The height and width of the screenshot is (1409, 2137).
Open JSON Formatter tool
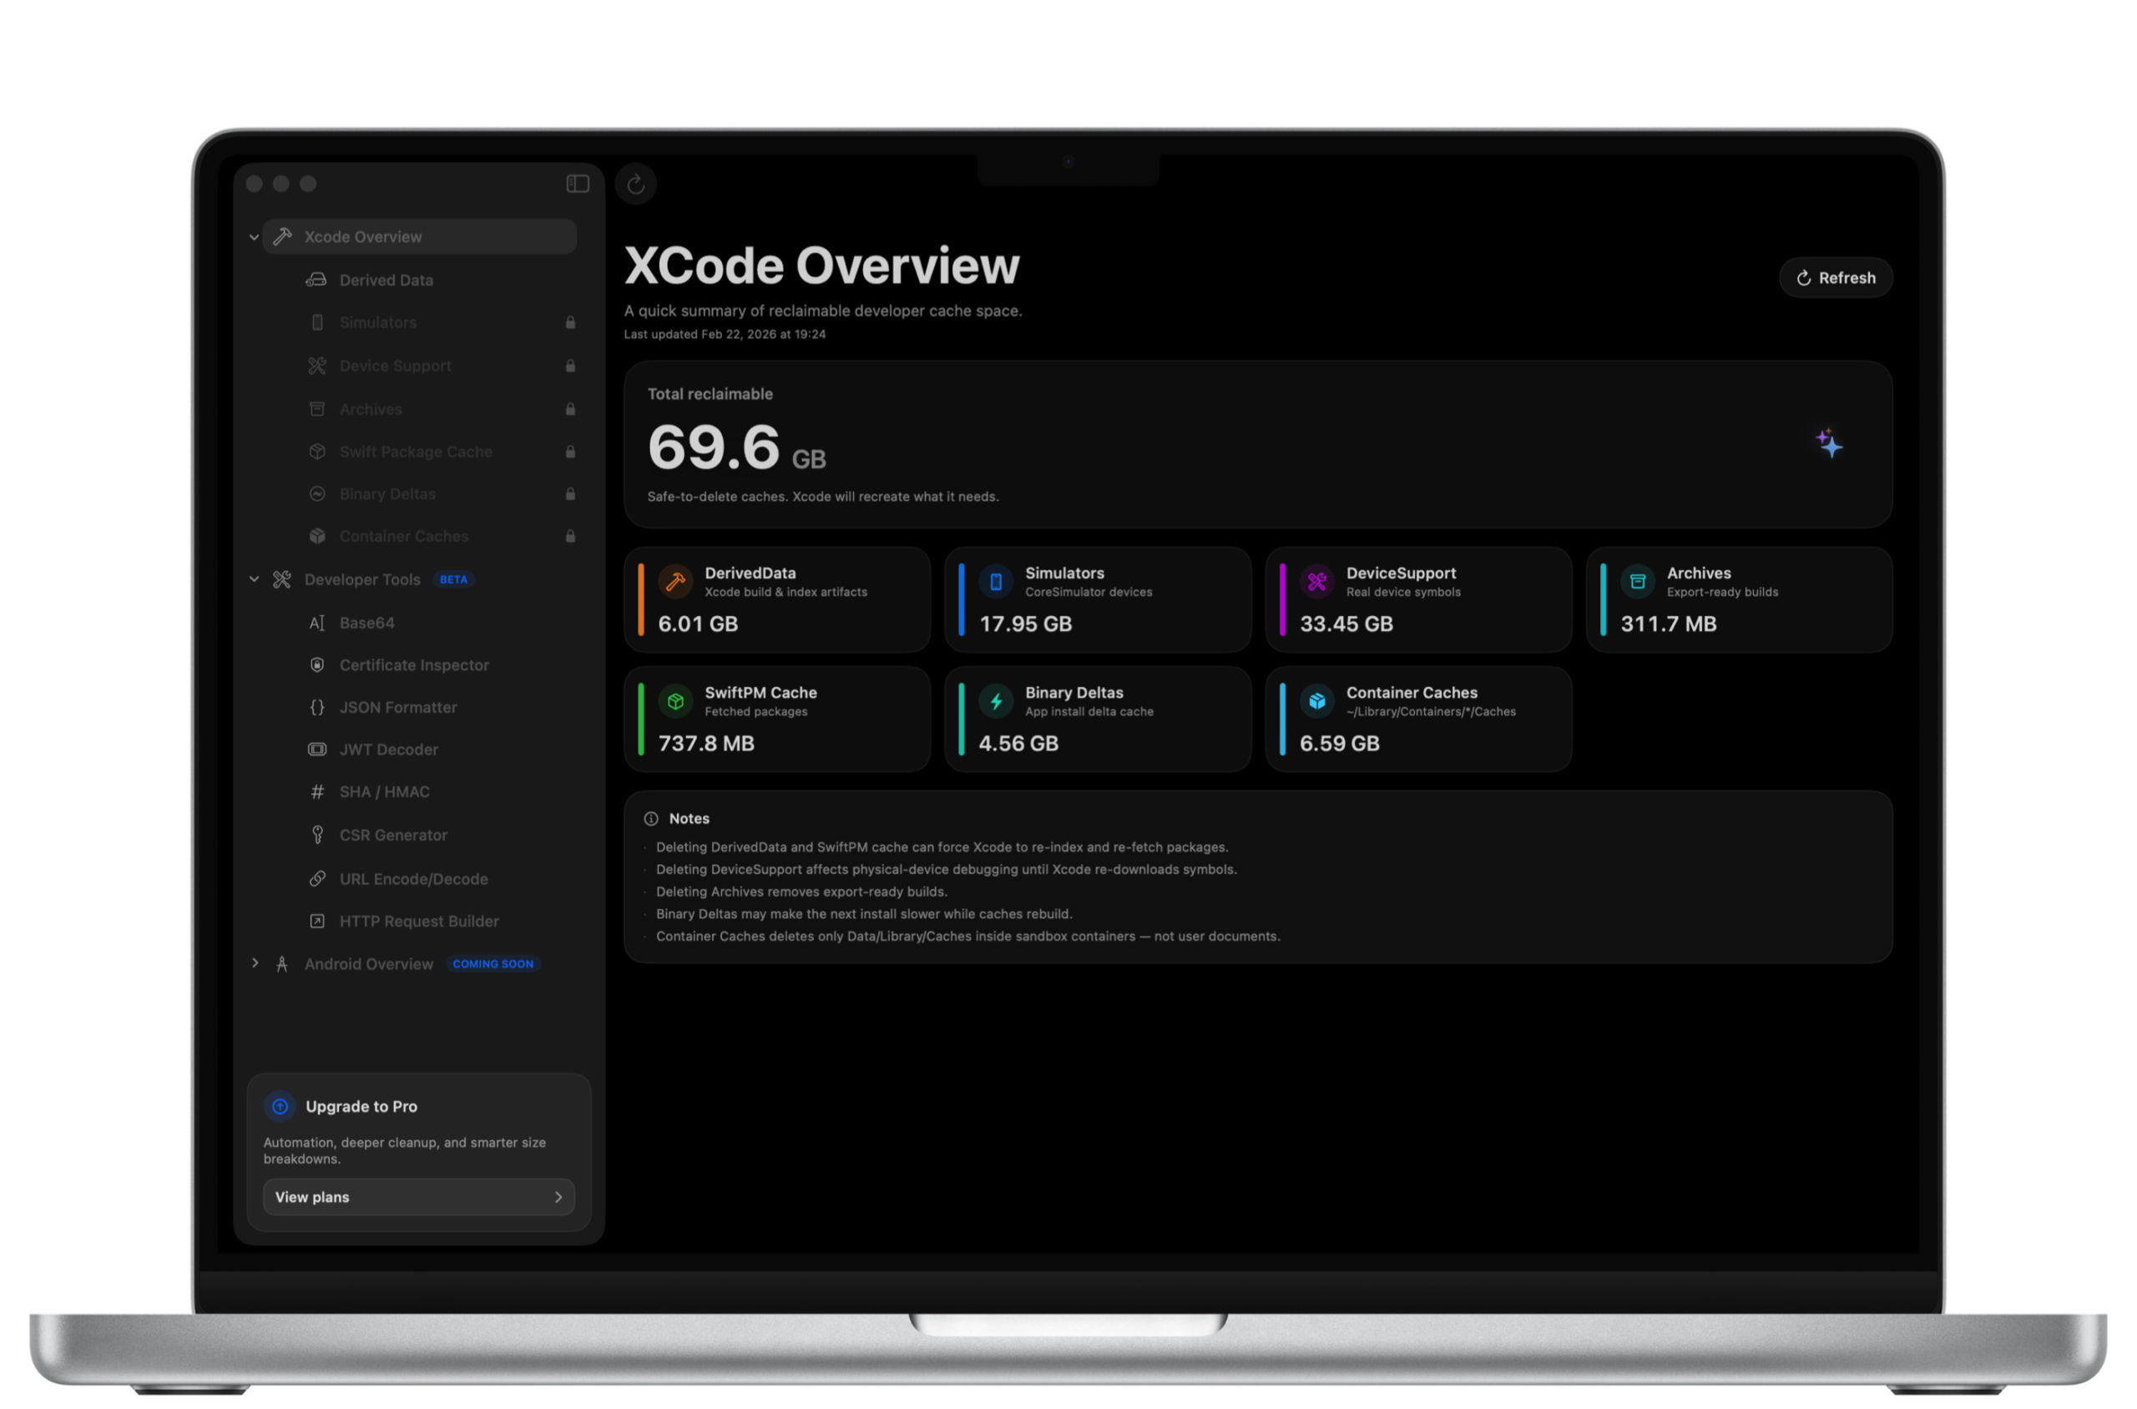[x=397, y=708]
